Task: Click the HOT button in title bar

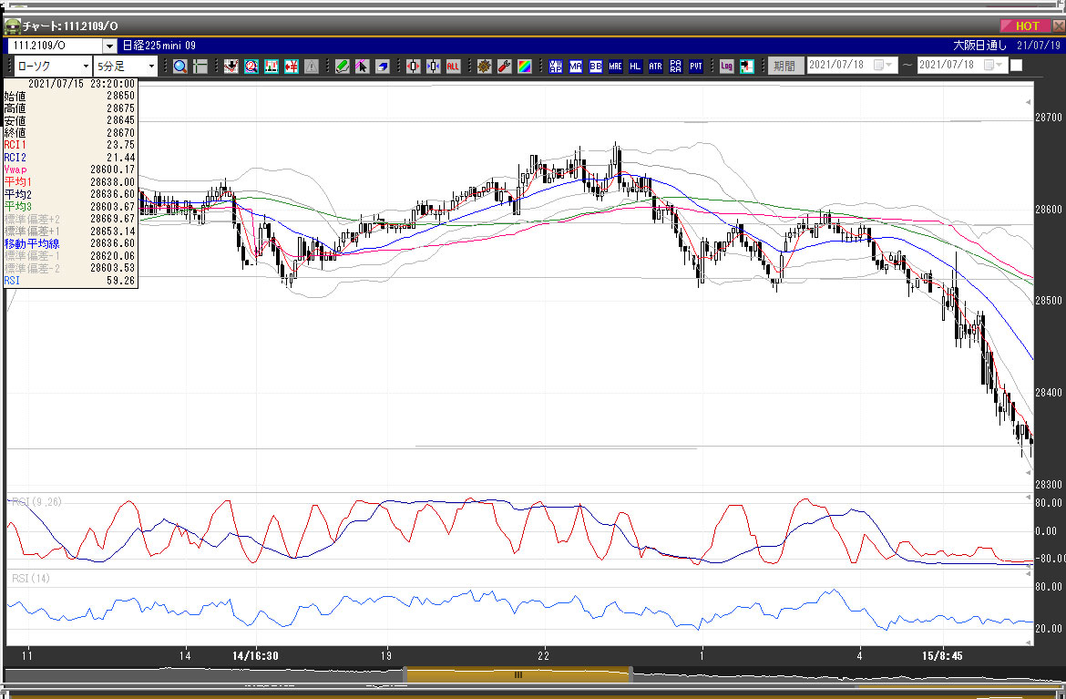Action: (x=1025, y=26)
